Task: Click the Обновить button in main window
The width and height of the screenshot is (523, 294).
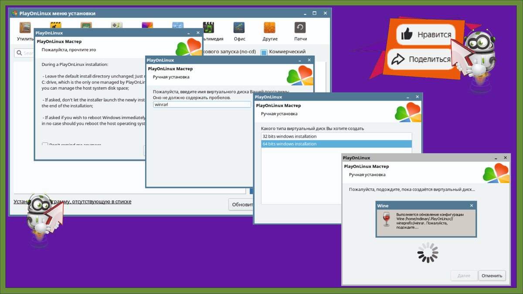Action: coord(241,205)
